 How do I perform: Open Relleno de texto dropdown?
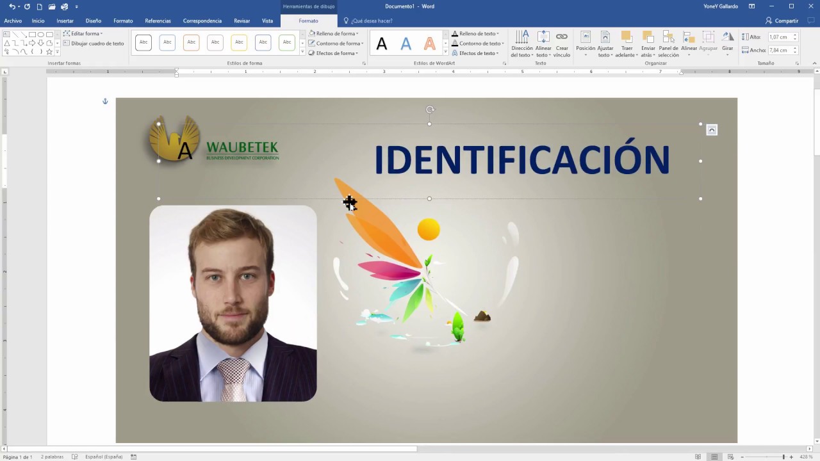475,33
